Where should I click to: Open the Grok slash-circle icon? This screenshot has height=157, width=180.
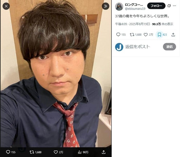pos(169,6)
